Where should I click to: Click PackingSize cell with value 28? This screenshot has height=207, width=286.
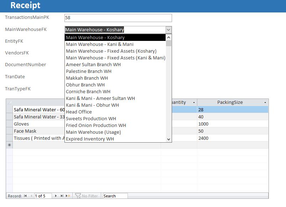pos(233,110)
